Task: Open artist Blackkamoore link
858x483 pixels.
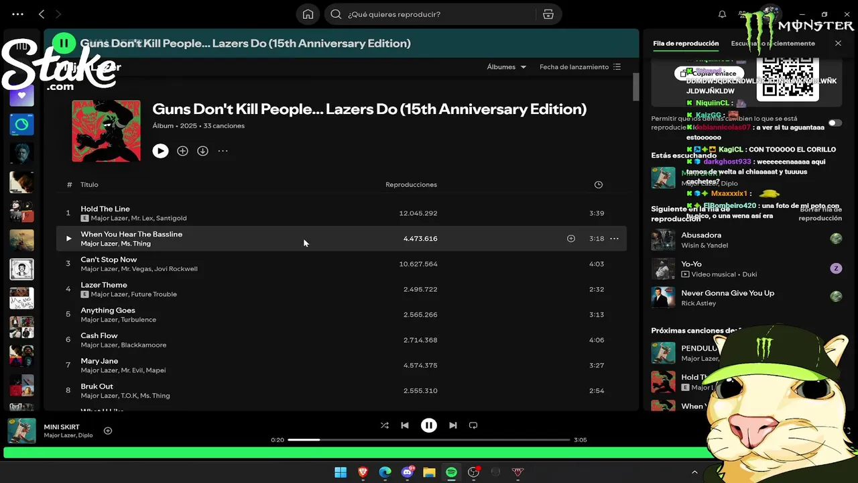Action: click(143, 345)
